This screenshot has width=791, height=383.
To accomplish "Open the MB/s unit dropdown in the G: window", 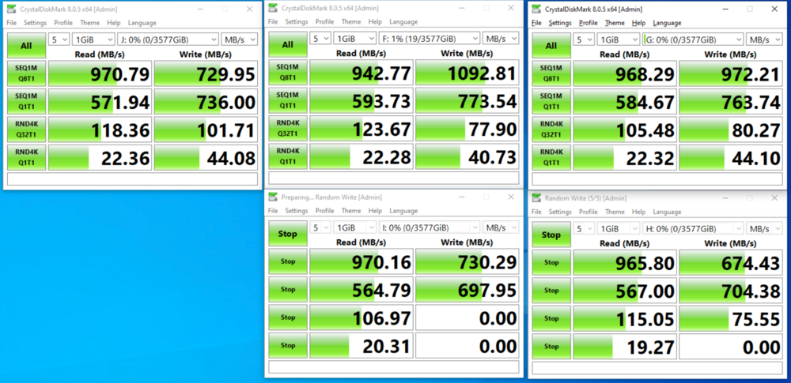I will pyautogui.click(x=764, y=39).
